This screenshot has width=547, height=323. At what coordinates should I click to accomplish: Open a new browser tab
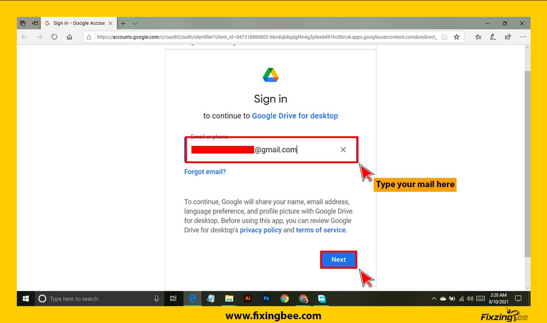[123, 23]
